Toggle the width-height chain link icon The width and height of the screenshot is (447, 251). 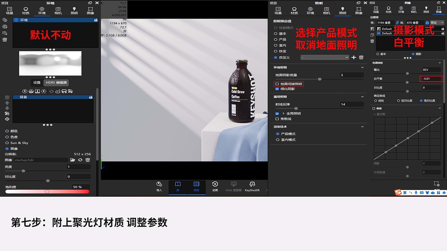[x=397, y=23]
